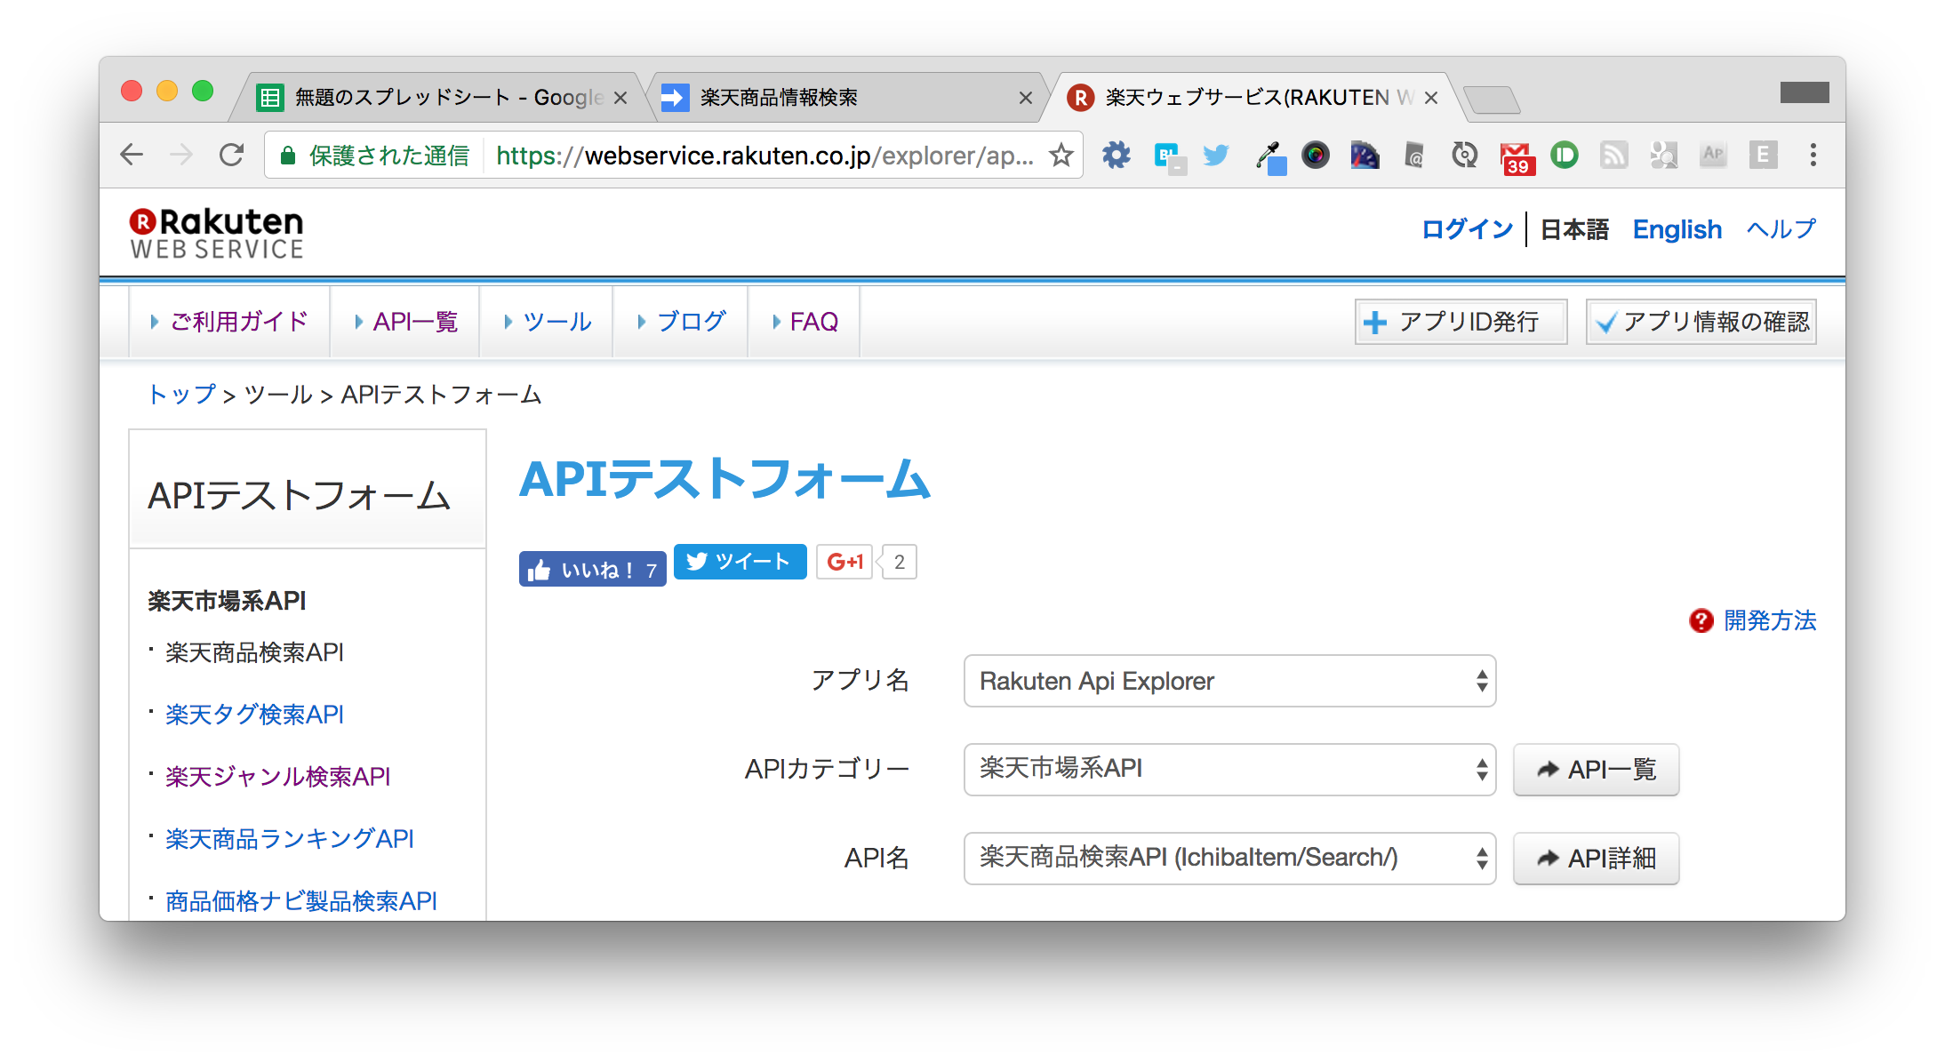Click the macOS yellow minimize button
Image resolution: width=1945 pixels, height=1063 pixels.
pos(167,91)
